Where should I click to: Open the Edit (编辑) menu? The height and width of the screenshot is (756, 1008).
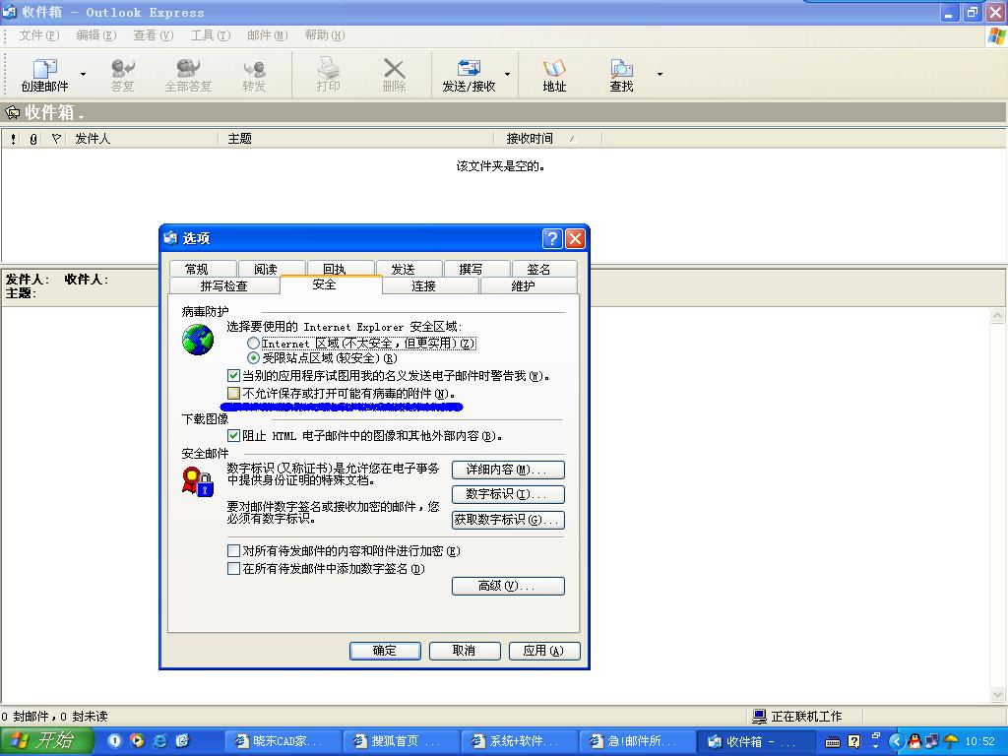pos(95,35)
